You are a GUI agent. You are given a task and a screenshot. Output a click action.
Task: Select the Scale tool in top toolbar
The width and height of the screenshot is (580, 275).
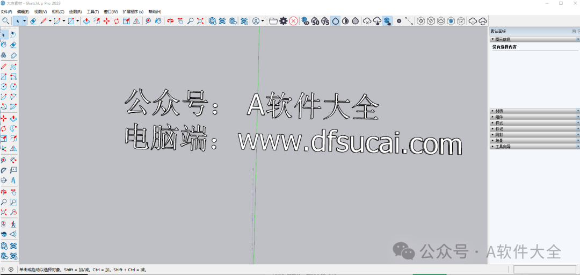pos(127,21)
